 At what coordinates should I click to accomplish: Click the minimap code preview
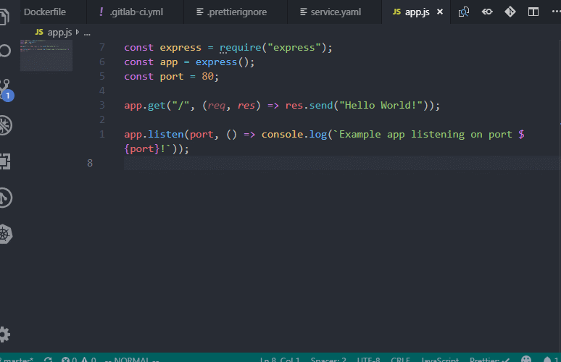(x=46, y=55)
